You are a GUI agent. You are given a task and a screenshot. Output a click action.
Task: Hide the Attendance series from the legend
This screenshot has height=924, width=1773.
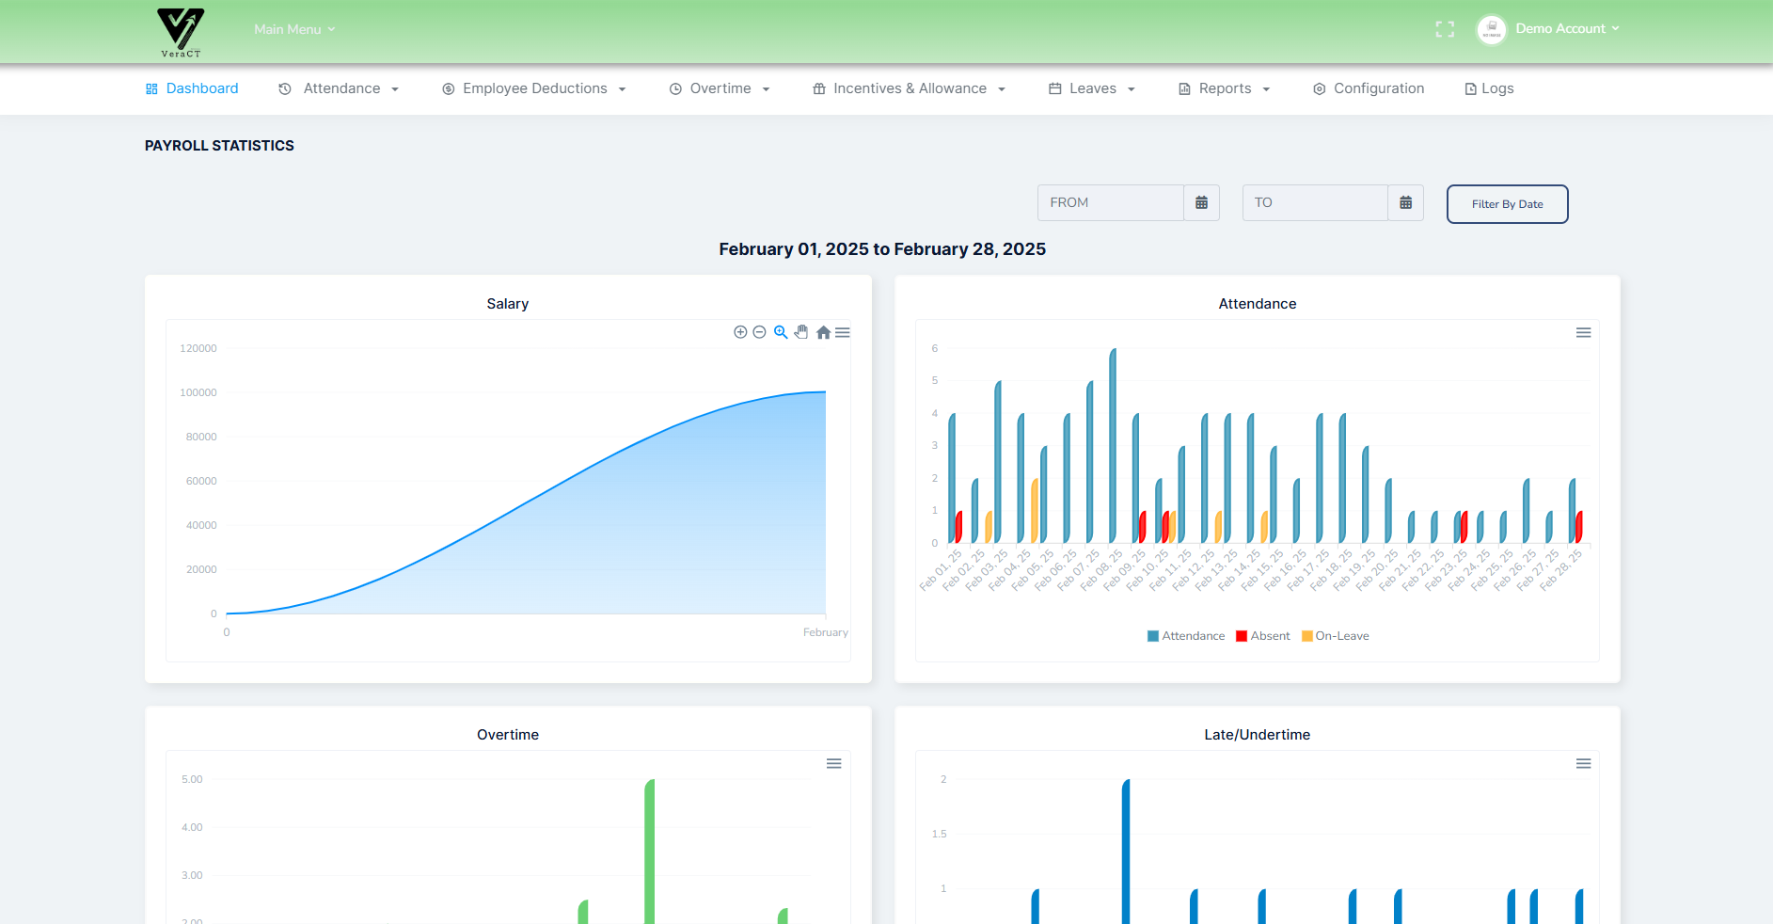(x=1186, y=635)
